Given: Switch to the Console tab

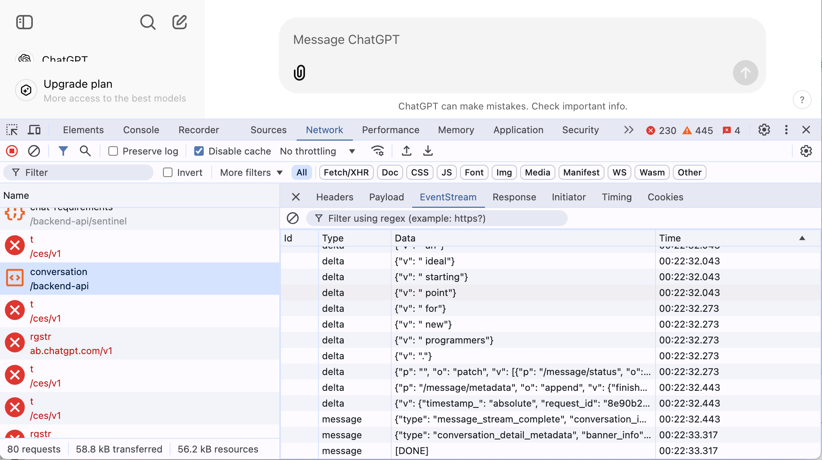Looking at the screenshot, I should click(x=141, y=130).
